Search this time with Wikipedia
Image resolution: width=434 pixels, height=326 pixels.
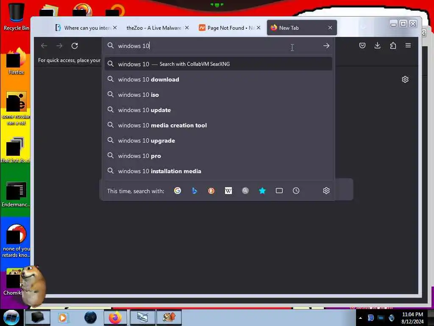[228, 191]
